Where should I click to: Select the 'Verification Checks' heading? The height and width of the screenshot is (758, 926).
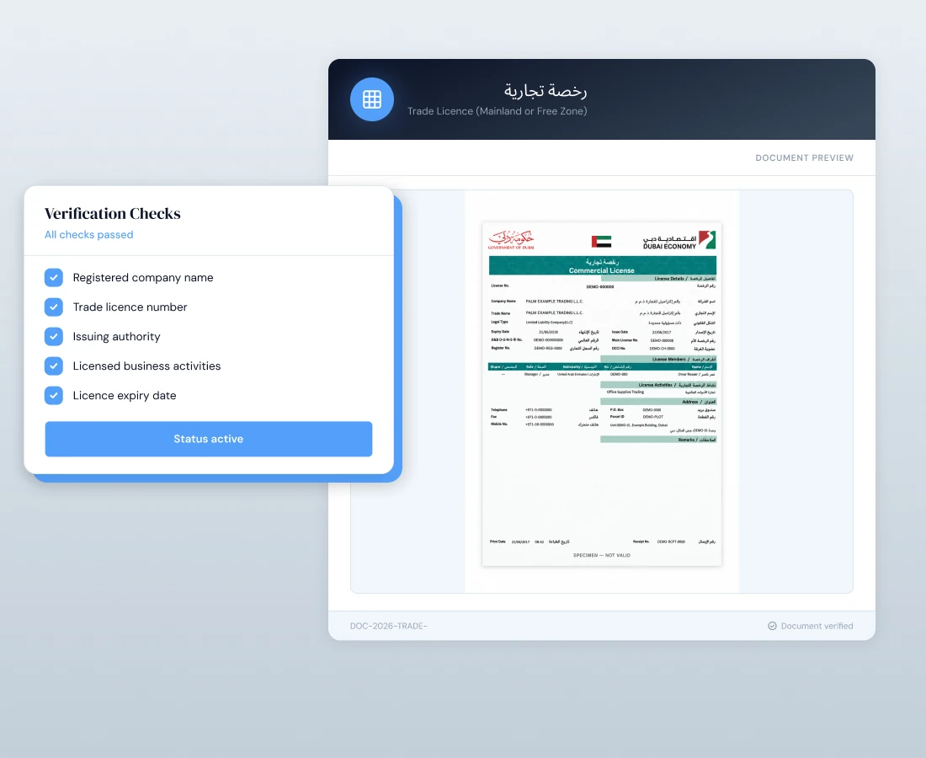tap(113, 213)
